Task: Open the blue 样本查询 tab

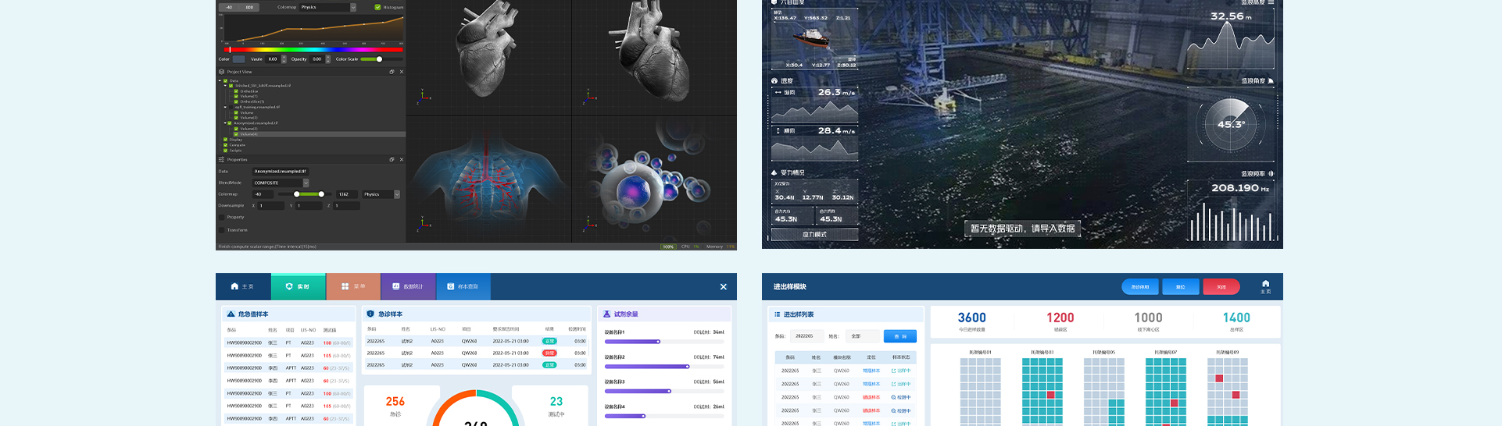Action: [x=463, y=286]
